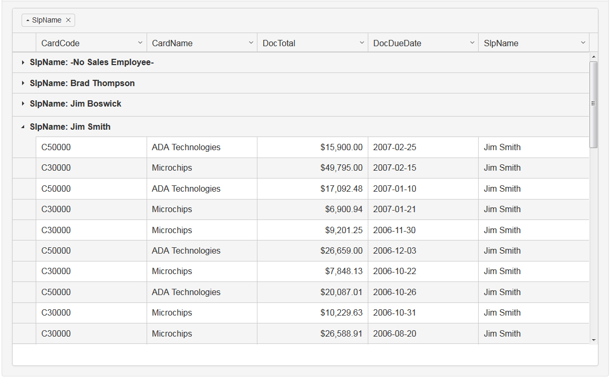Open the CardCode column menu icon
The width and height of the screenshot is (610, 377).
[140, 43]
